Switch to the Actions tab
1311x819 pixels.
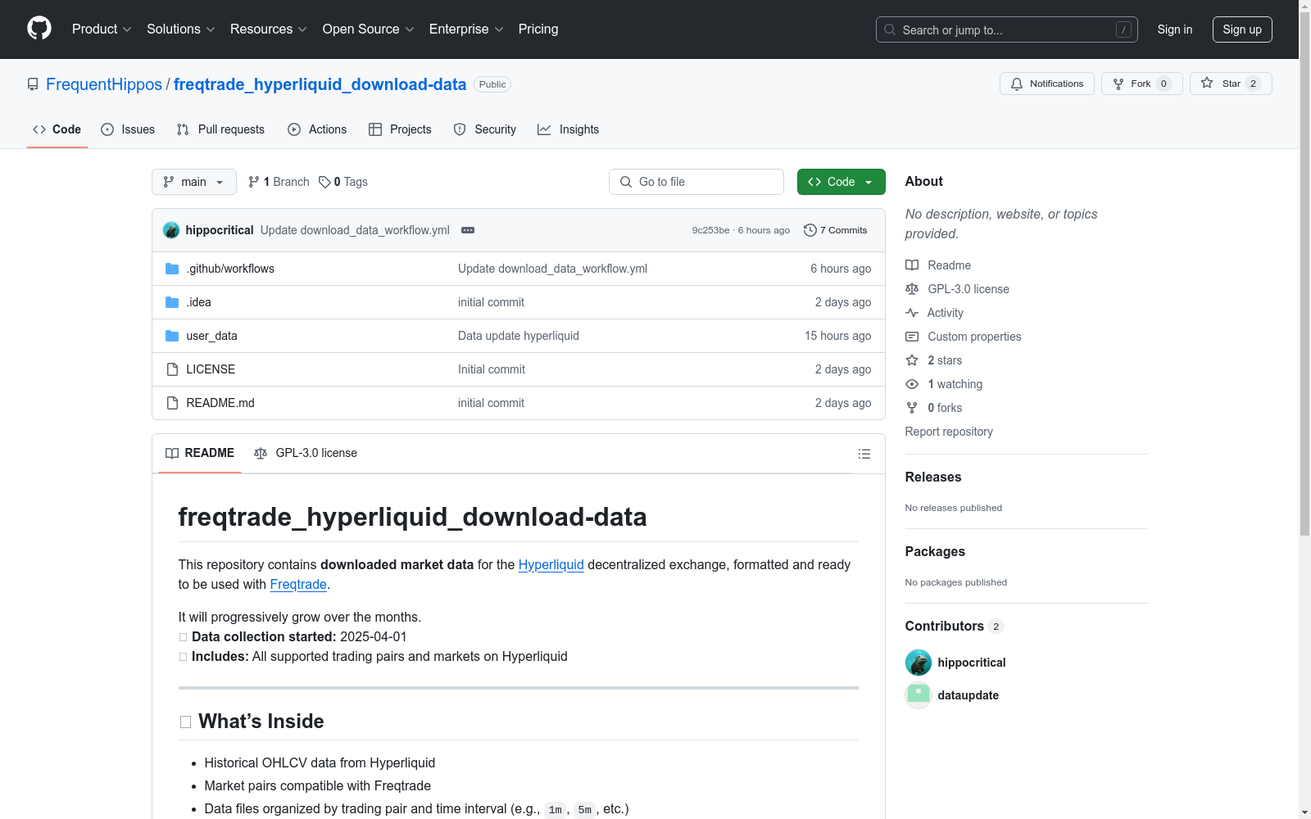(317, 129)
